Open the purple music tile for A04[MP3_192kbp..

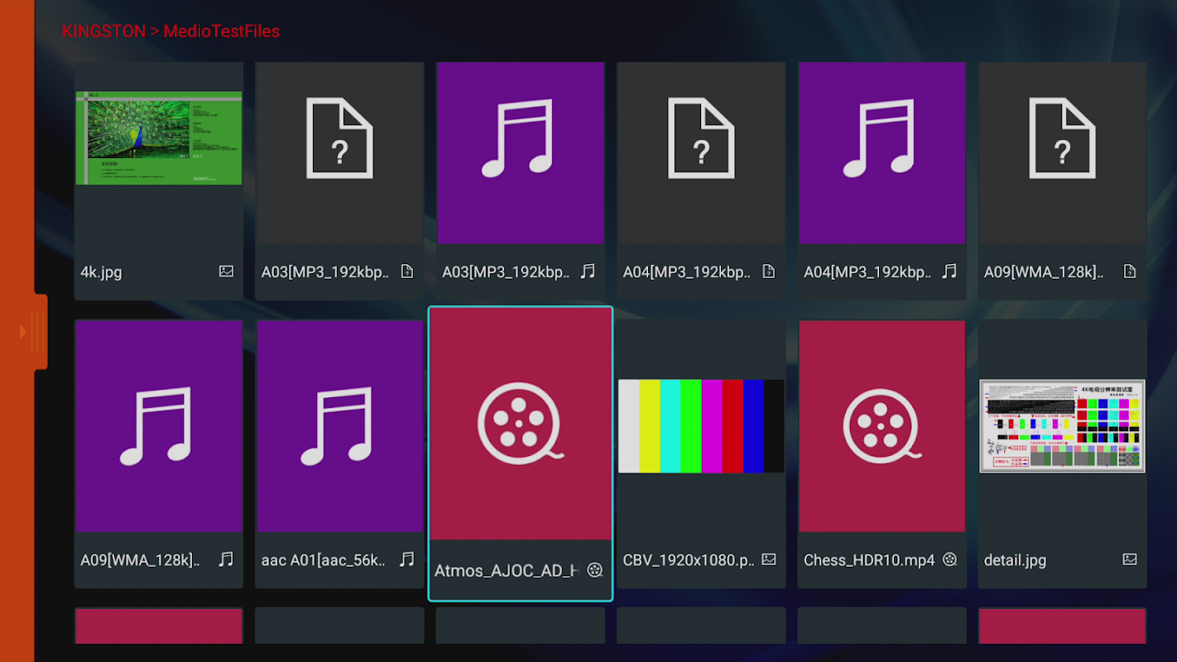point(882,153)
